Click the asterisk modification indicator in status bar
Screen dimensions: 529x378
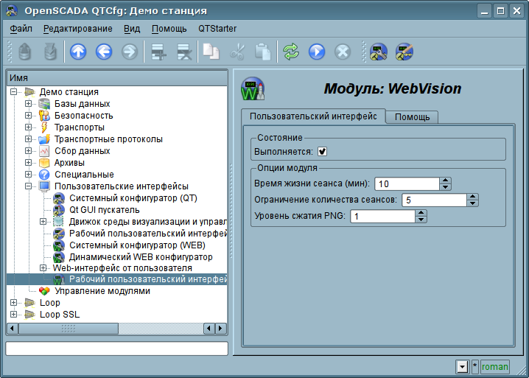(475, 367)
